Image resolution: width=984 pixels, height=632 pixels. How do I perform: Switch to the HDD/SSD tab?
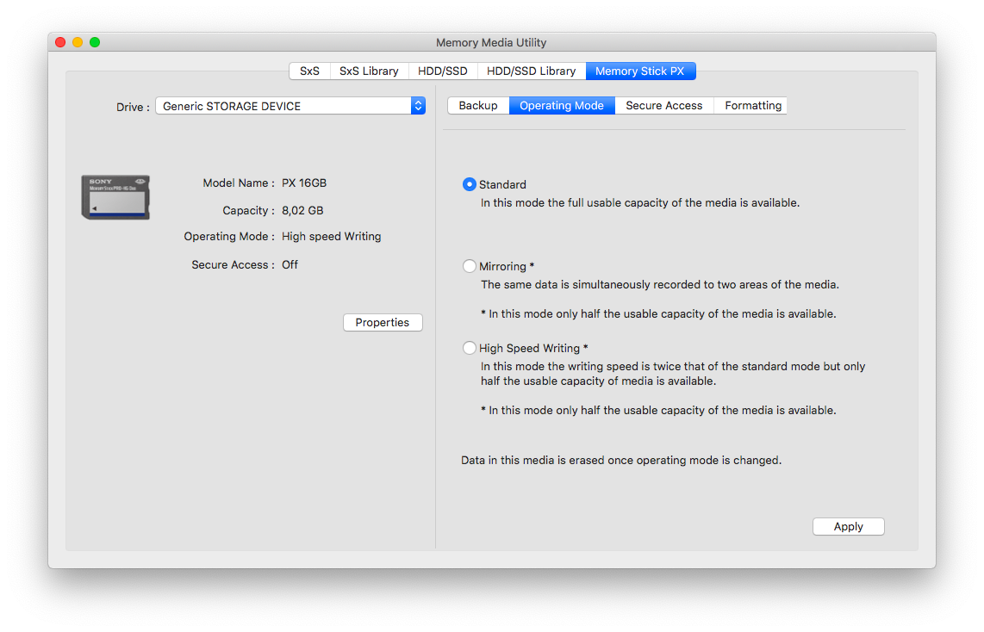point(442,71)
